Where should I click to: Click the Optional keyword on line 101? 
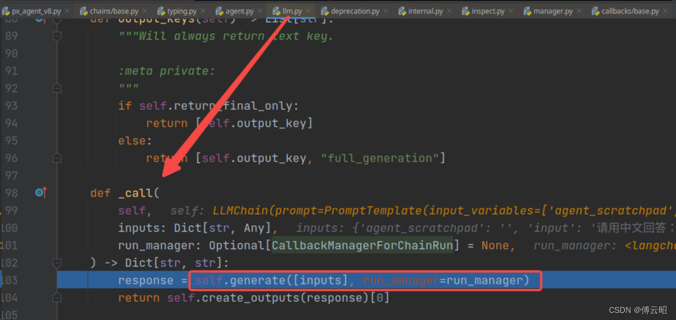[236, 246]
